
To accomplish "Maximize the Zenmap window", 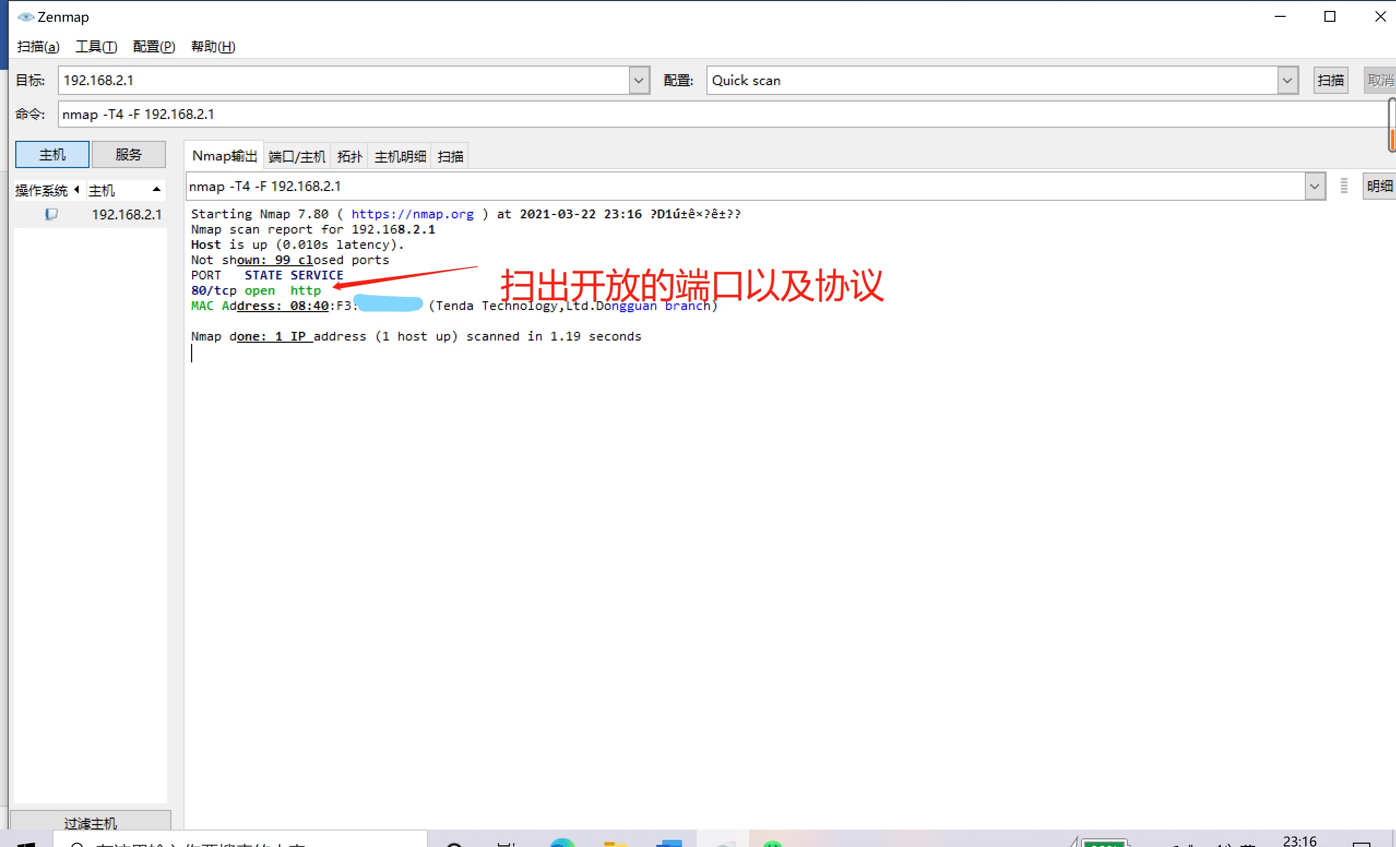I will coord(1330,17).
